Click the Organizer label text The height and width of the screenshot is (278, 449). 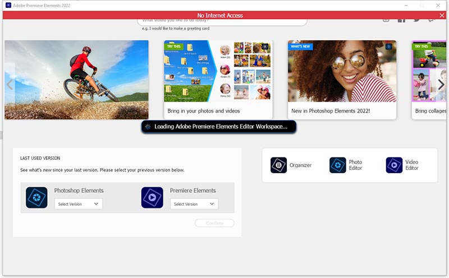pos(300,165)
